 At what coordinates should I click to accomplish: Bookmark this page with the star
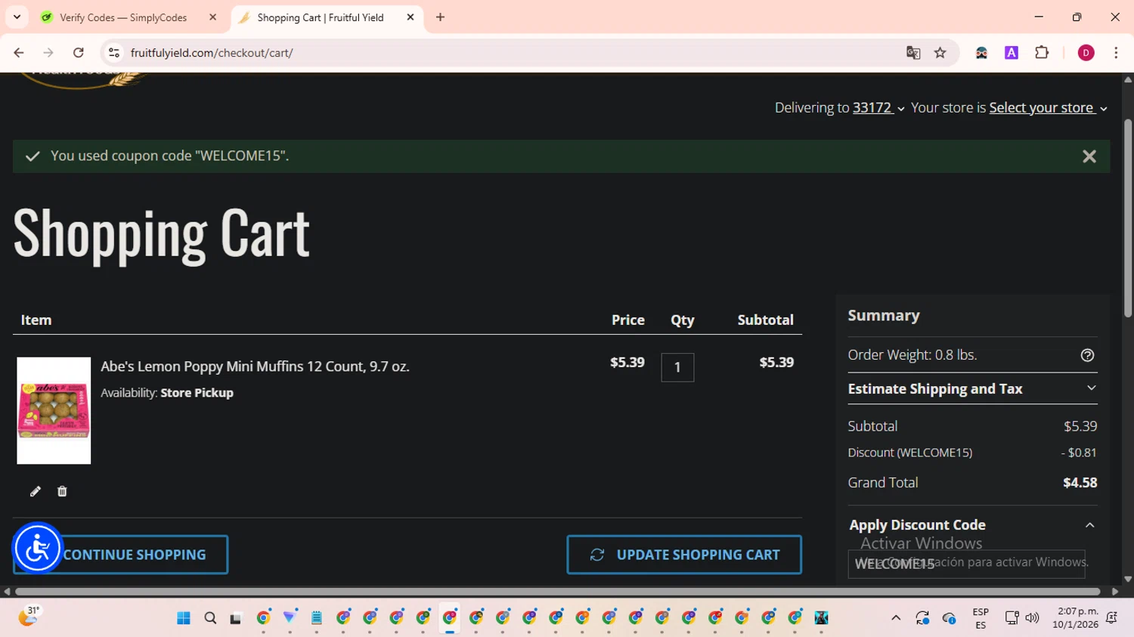[x=940, y=53]
